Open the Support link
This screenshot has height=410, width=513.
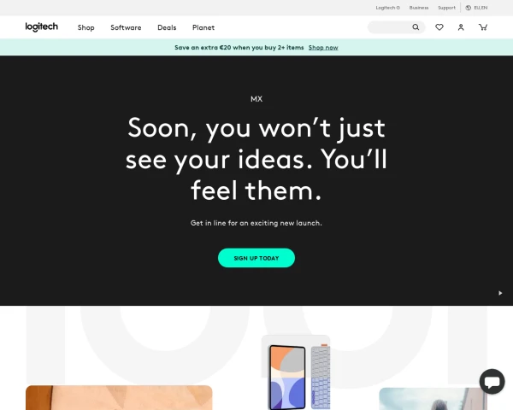coord(446,8)
